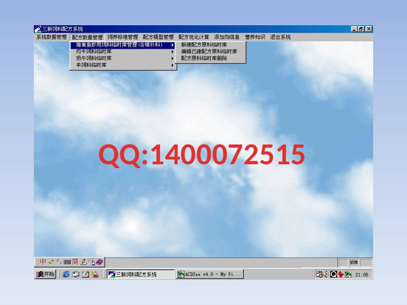Viewport: 407px width, 305px height.
Task: Open the fourth quick launch paint icon
Action: tap(95, 274)
